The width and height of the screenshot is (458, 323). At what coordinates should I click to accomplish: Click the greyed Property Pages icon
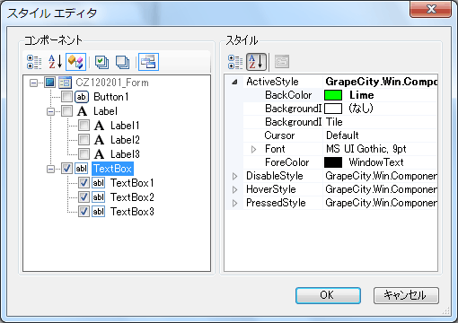point(282,62)
